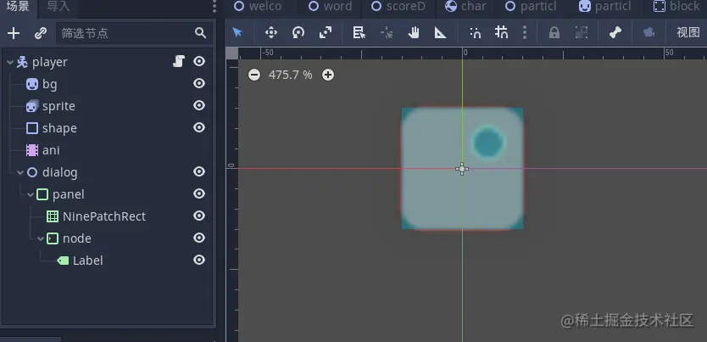Toggle visibility of sprite node
Screen dimensions: 707x342
pyautogui.click(x=199, y=105)
